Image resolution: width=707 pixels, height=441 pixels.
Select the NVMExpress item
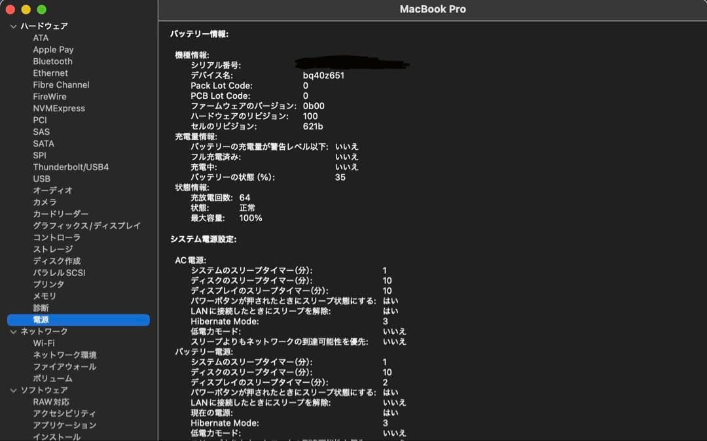(x=59, y=109)
